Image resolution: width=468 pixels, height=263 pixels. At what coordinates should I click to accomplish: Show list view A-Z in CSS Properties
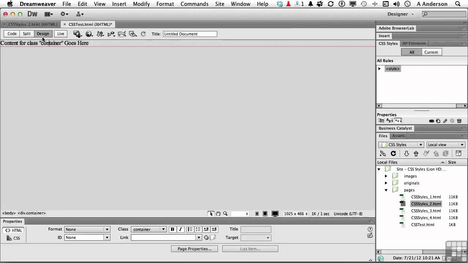(389, 121)
